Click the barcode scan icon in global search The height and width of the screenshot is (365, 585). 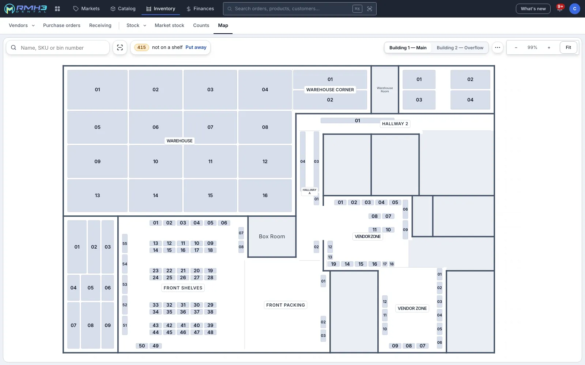click(370, 9)
